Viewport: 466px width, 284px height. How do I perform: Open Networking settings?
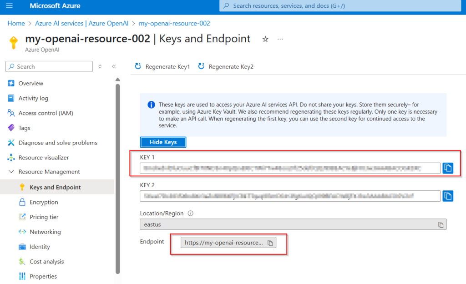45,232
